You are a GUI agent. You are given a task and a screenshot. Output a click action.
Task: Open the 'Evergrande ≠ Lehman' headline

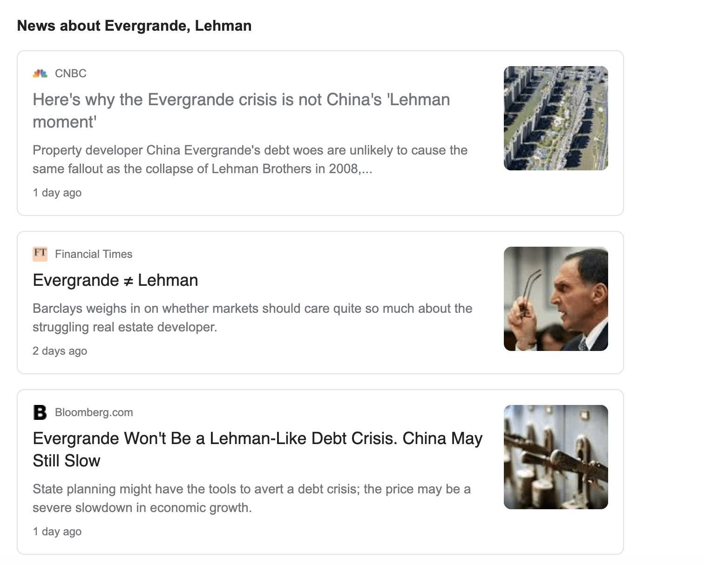tap(115, 280)
